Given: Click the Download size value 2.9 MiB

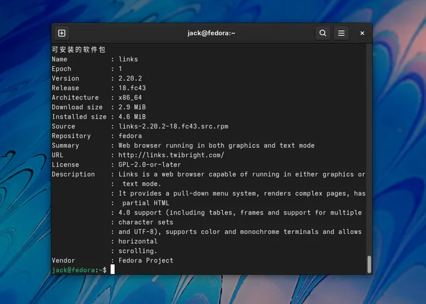Looking at the screenshot, I should [x=132, y=107].
